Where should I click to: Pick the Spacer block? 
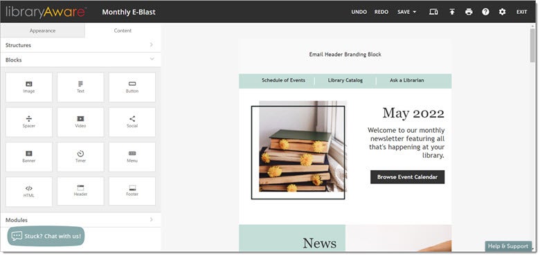tap(29, 122)
